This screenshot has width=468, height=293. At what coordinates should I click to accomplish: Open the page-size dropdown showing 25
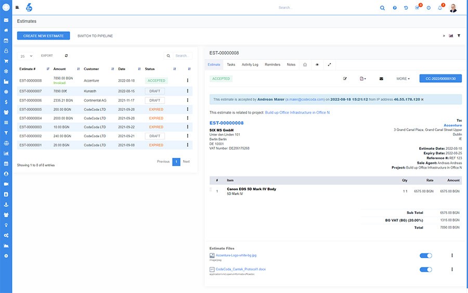tap(25, 56)
